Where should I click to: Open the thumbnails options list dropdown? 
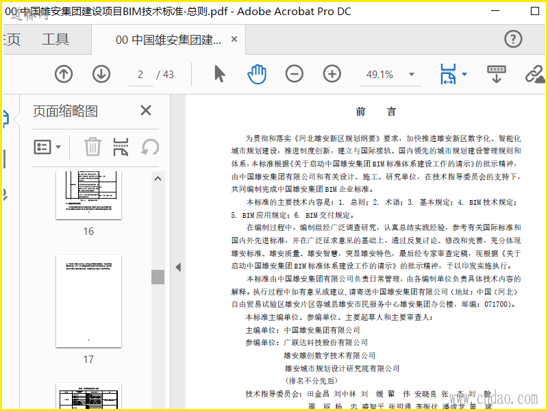tap(47, 147)
